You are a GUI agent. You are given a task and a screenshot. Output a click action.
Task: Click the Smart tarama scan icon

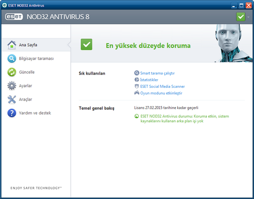click(137, 73)
